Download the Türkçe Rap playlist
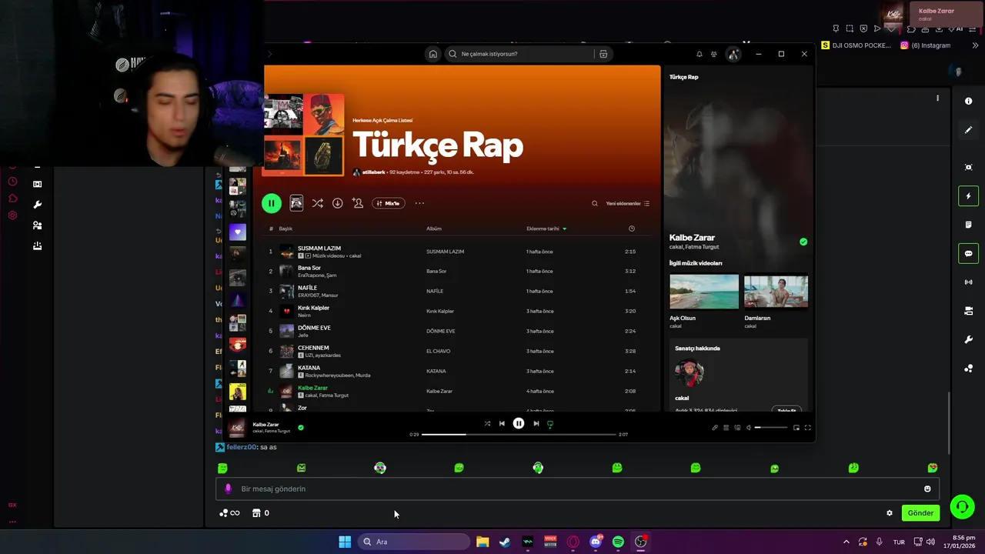Screen dimensions: 985x554 (x=337, y=203)
